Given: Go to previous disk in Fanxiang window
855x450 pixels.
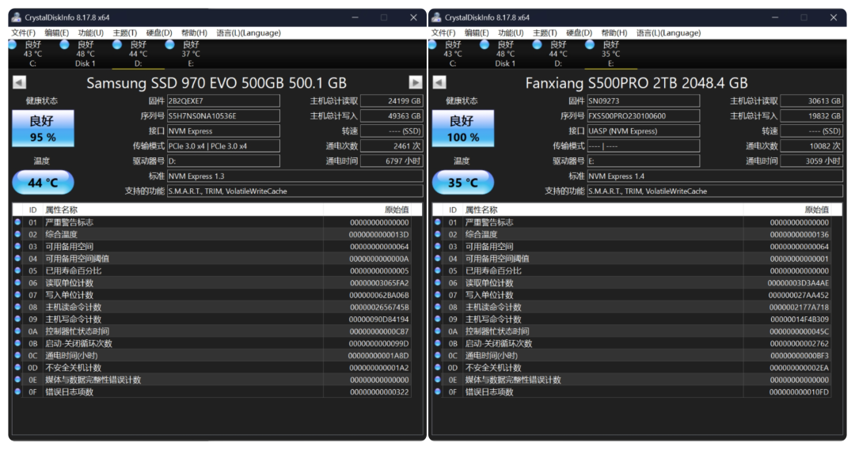Looking at the screenshot, I should (439, 82).
